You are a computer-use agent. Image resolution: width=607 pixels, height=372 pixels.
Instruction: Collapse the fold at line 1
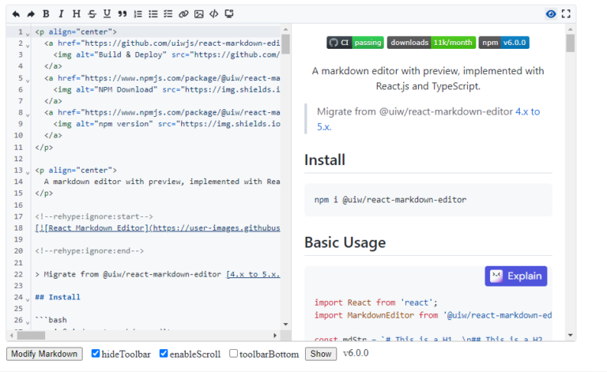tap(28, 34)
